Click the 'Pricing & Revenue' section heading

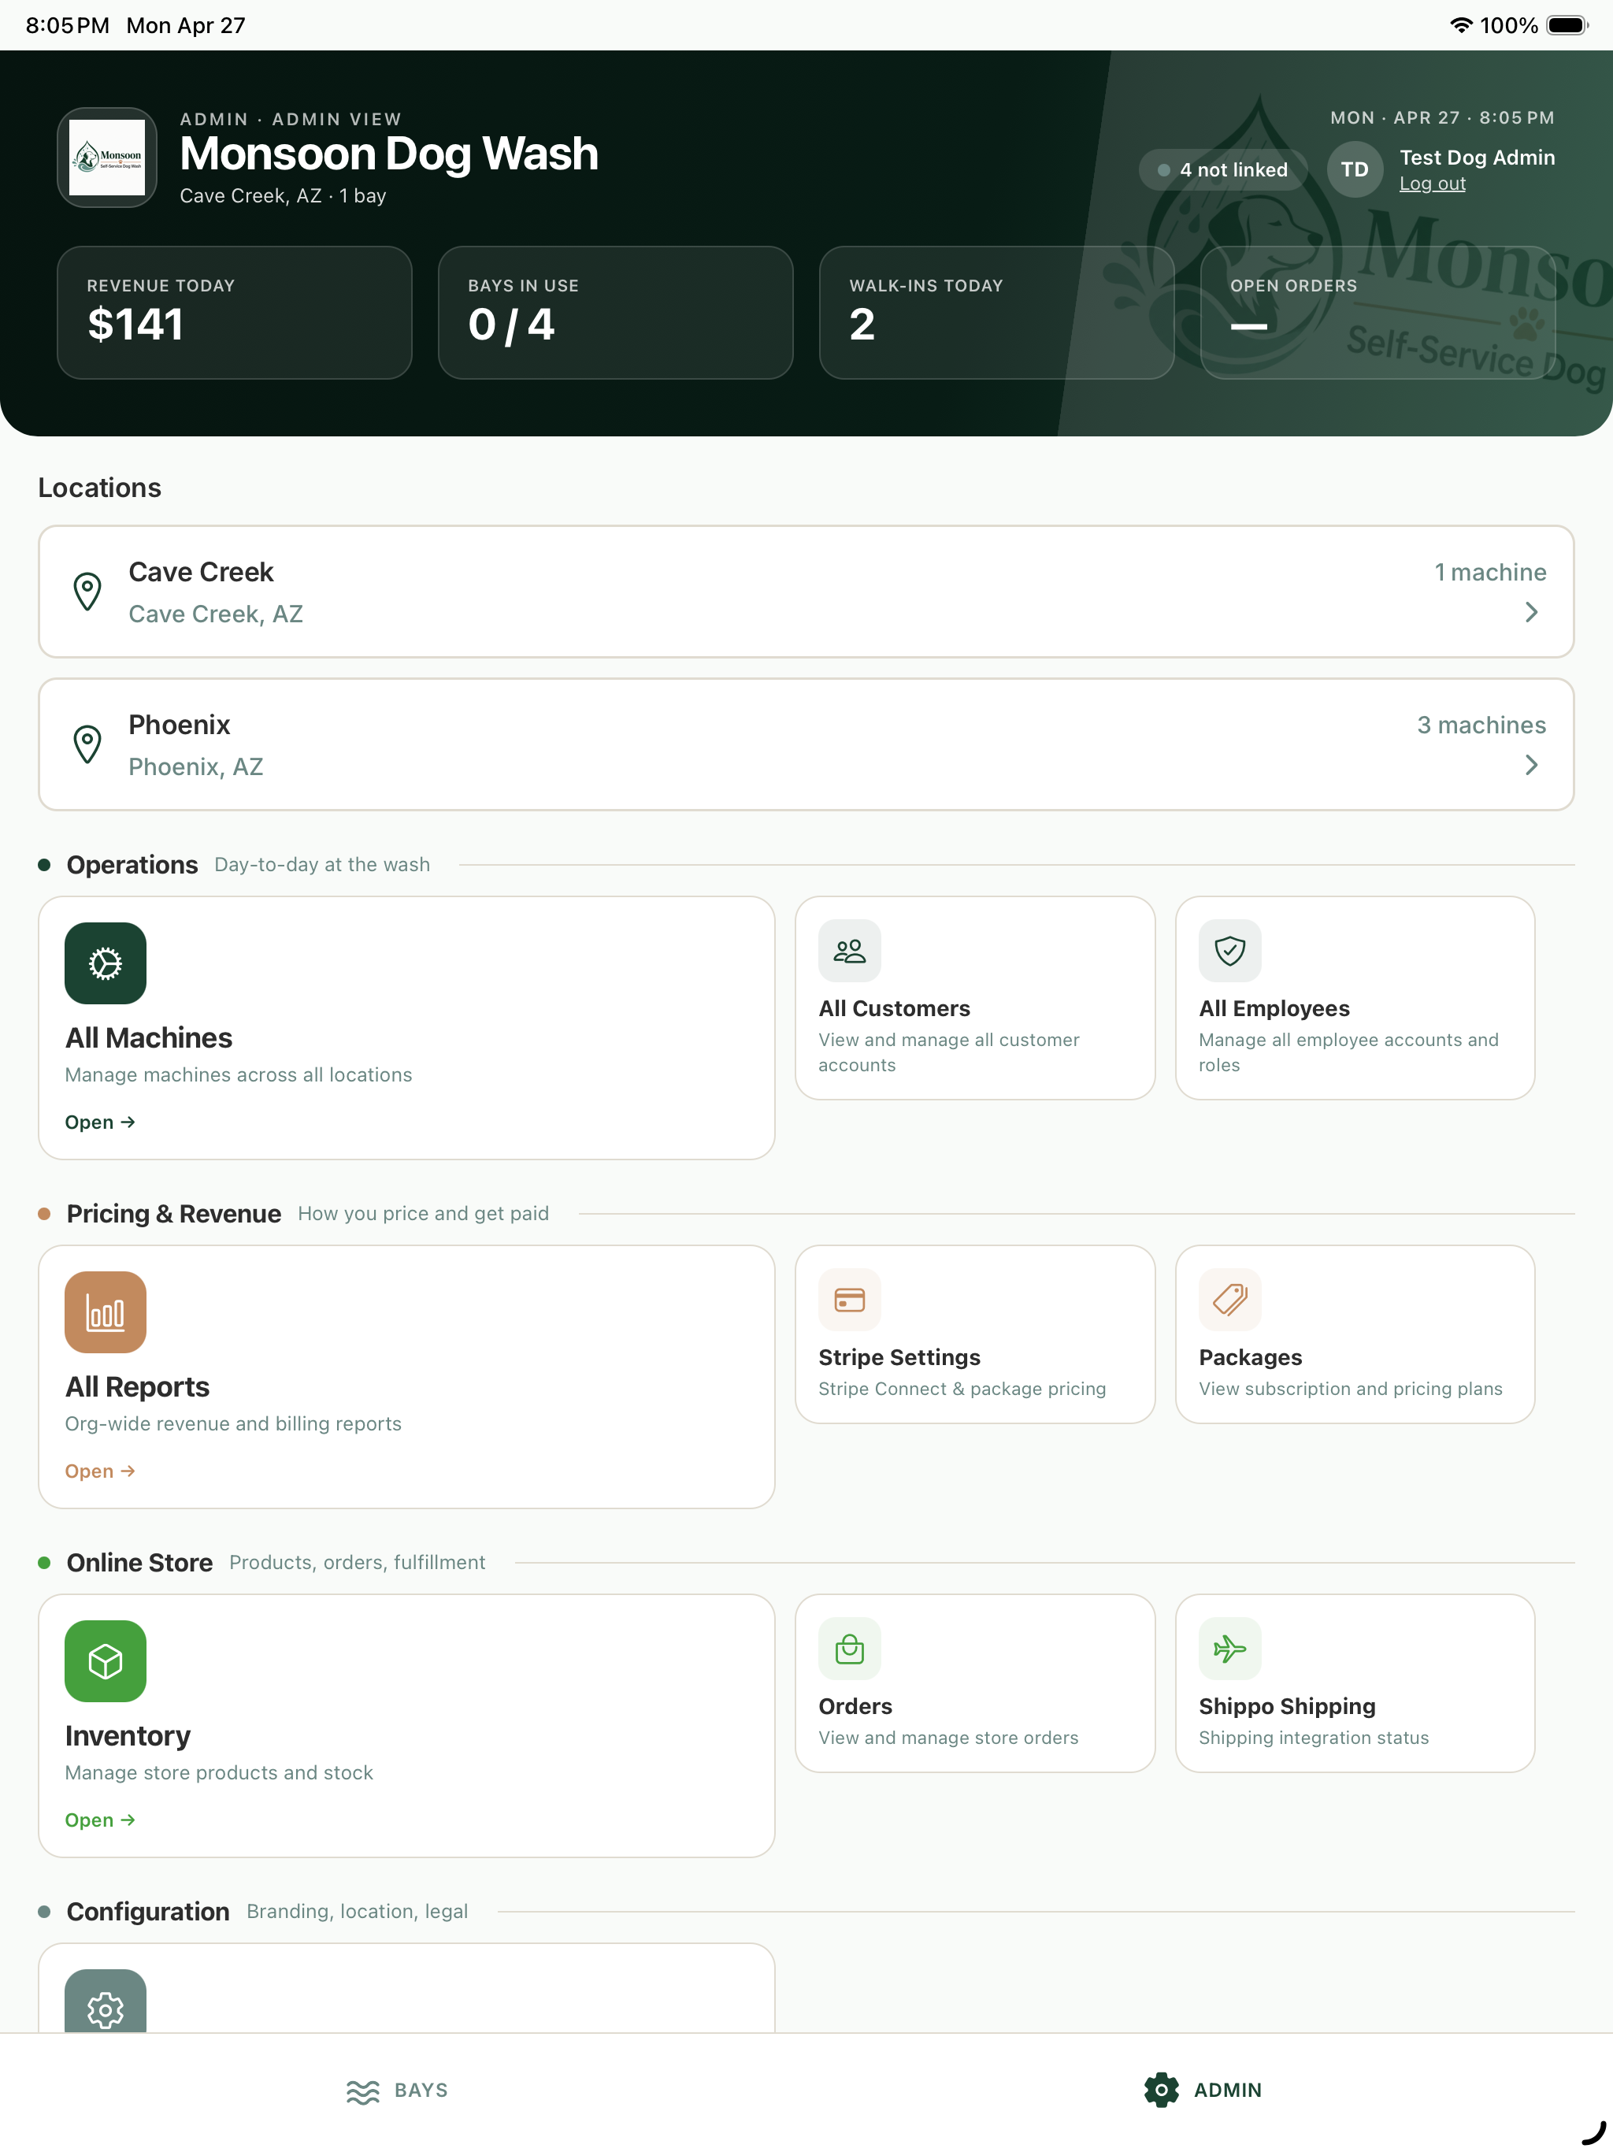coord(174,1214)
